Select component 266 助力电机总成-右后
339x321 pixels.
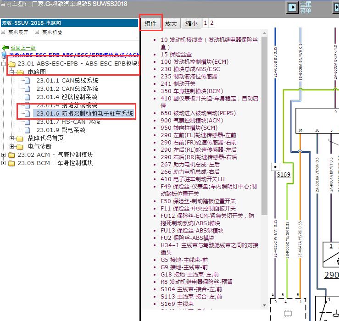click(190, 172)
